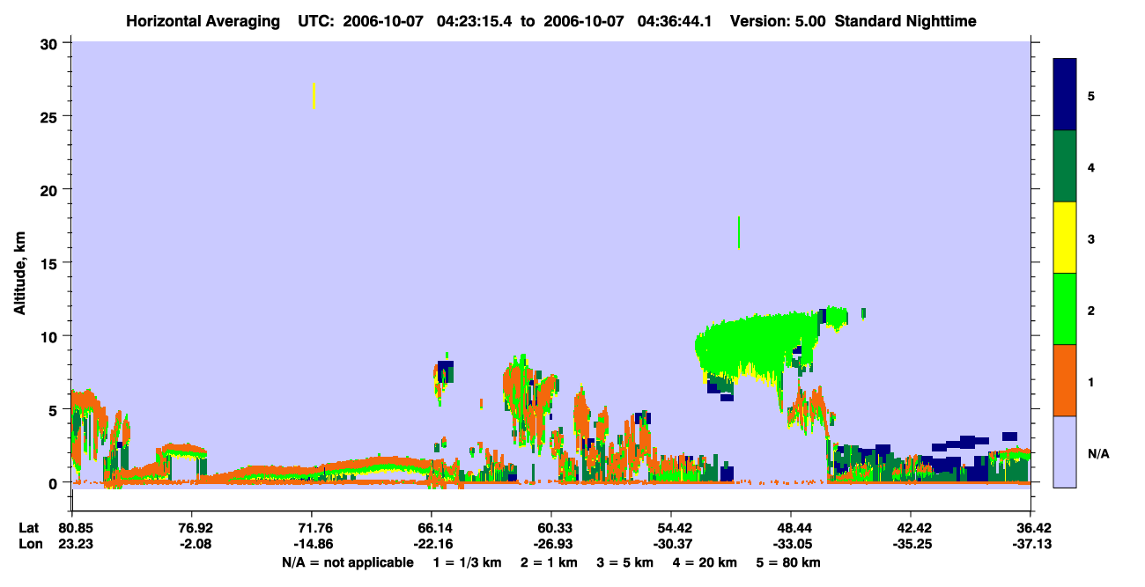Click longitude value -33.05
Screen dimensions: 1145x587
coord(791,545)
